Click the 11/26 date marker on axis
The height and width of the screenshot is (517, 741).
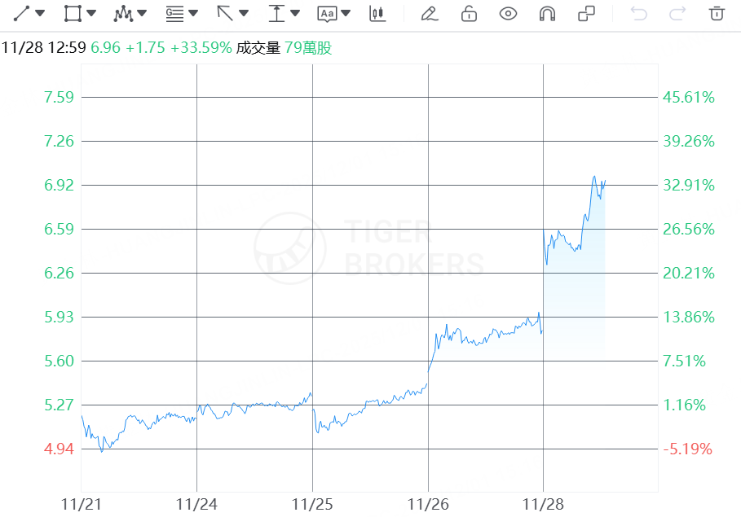(x=429, y=505)
